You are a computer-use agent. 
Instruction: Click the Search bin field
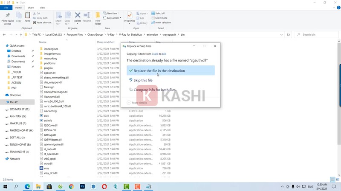point(316,35)
